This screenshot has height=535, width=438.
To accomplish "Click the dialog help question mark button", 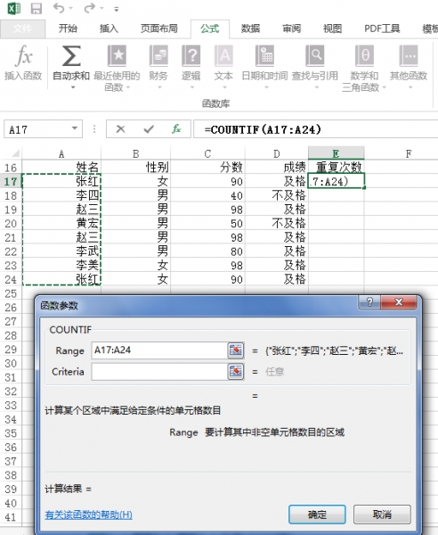I will 369,302.
